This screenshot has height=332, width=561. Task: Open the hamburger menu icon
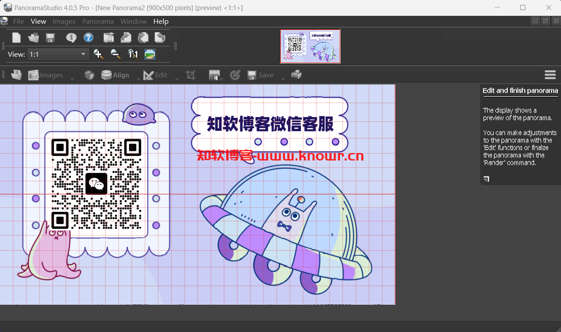click(550, 75)
